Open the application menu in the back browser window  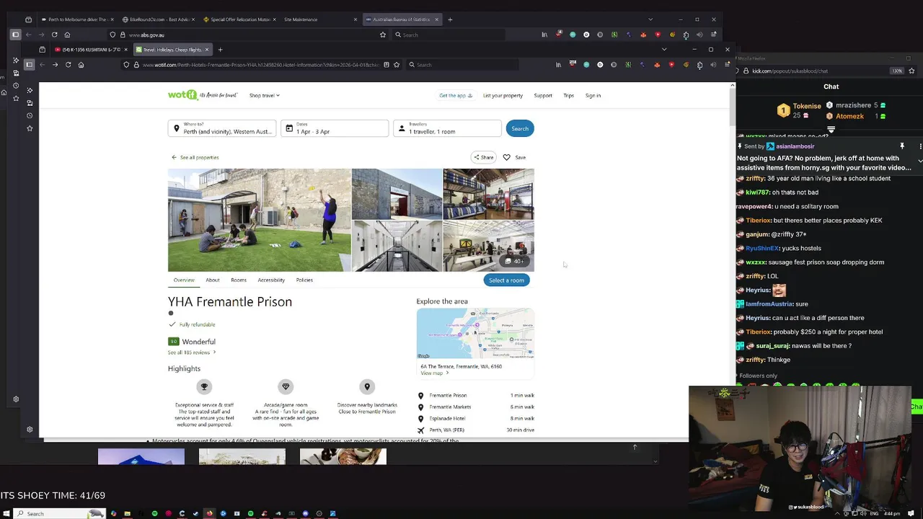[x=713, y=35]
